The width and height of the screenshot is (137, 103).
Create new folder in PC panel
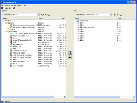coord(121,15)
